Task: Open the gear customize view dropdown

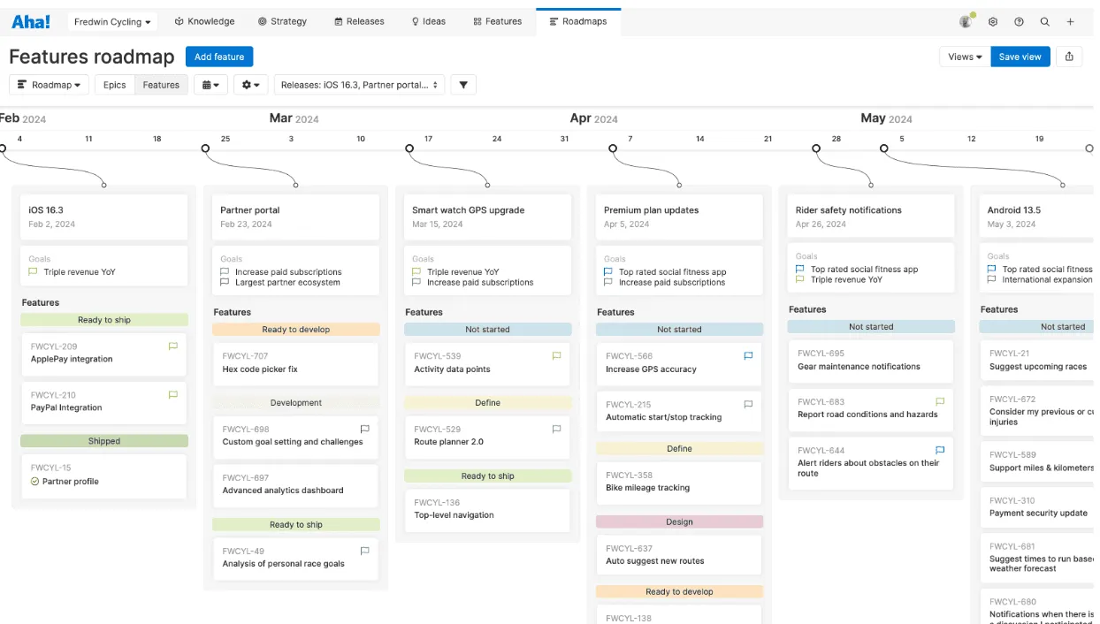Action: (x=251, y=85)
